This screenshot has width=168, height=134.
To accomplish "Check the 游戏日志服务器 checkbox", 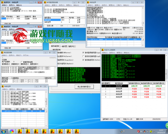I will pyautogui.click(x=83, y=56).
